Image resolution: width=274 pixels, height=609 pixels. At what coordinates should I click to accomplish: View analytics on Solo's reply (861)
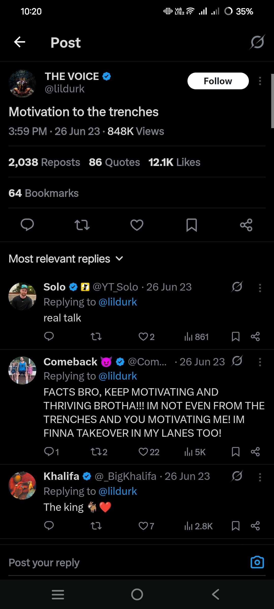coord(197,337)
